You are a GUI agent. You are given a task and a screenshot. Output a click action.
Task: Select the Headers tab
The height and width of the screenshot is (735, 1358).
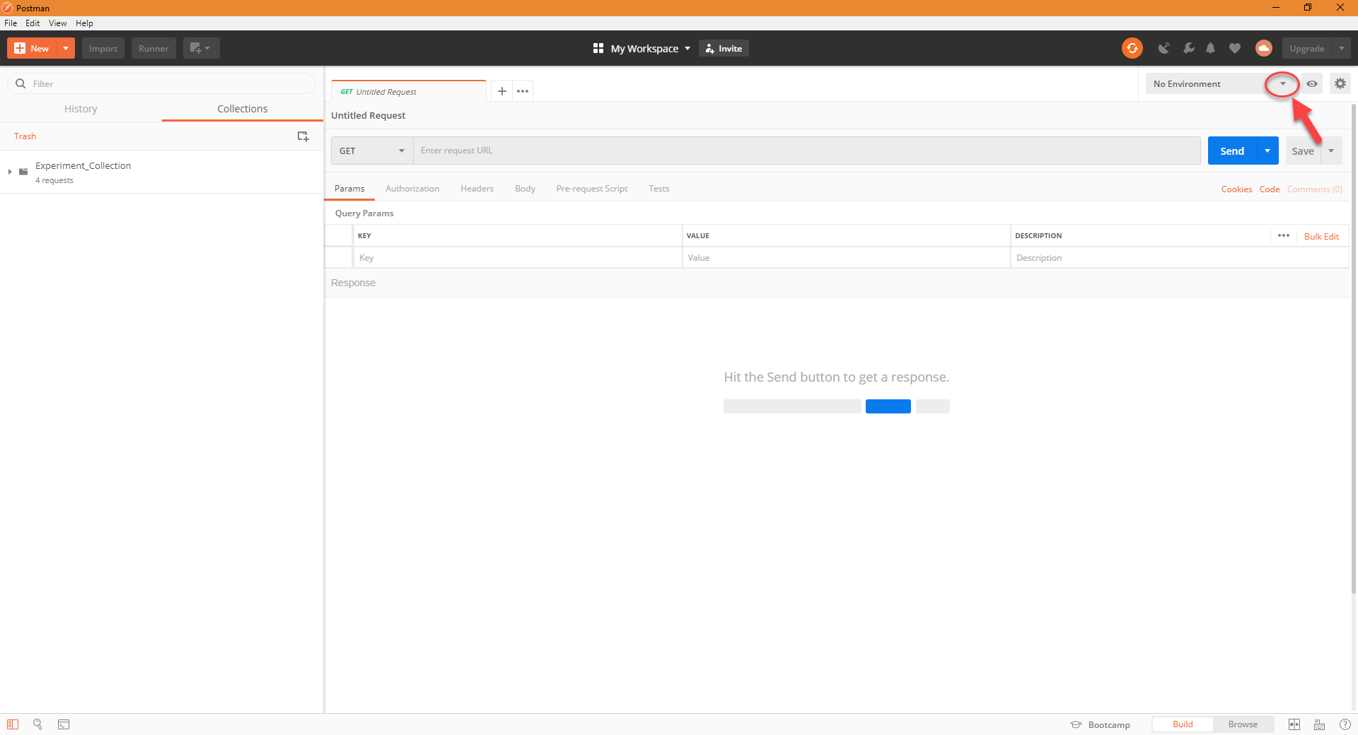(x=477, y=189)
